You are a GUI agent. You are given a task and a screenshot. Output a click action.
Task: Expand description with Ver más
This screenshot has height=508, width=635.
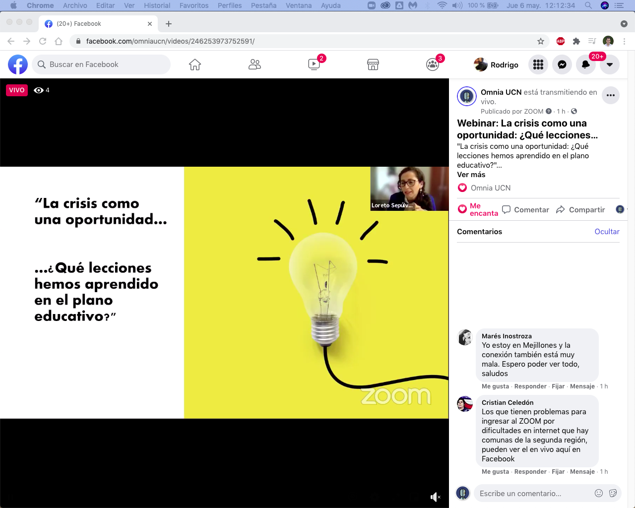(471, 175)
